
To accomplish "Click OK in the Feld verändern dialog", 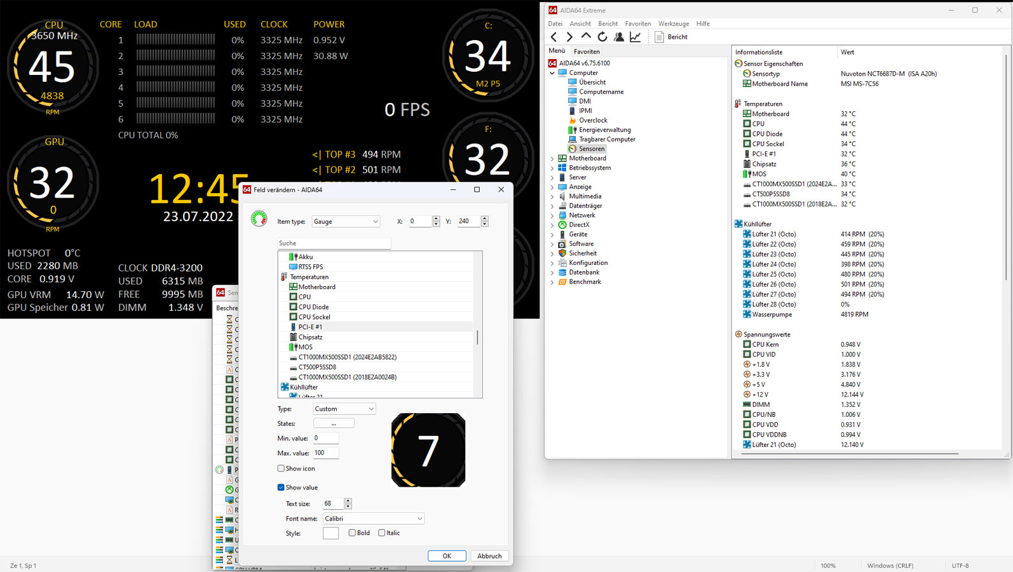I will [447, 556].
